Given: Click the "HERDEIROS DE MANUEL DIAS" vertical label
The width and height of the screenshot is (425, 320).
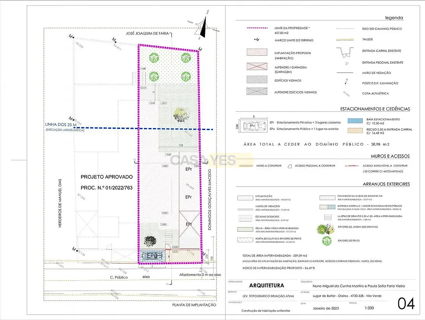Looking at the screenshot, I should 60,203.
